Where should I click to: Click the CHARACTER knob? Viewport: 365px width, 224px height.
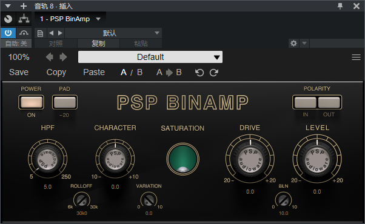(x=115, y=159)
